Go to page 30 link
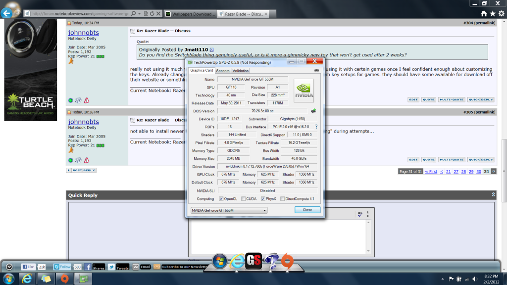The width and height of the screenshot is (507, 285). tap(479, 172)
